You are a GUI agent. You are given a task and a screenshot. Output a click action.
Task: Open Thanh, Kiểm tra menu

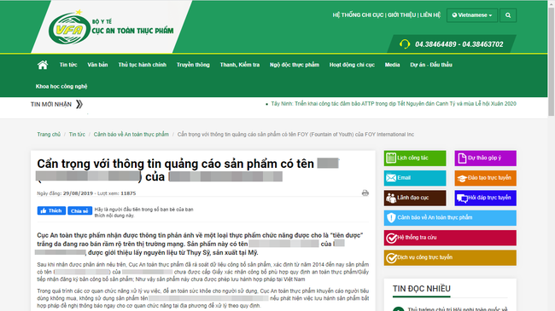click(240, 65)
